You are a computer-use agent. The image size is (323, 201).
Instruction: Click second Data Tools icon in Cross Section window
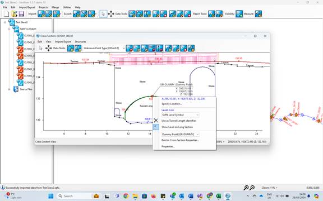[78, 48]
